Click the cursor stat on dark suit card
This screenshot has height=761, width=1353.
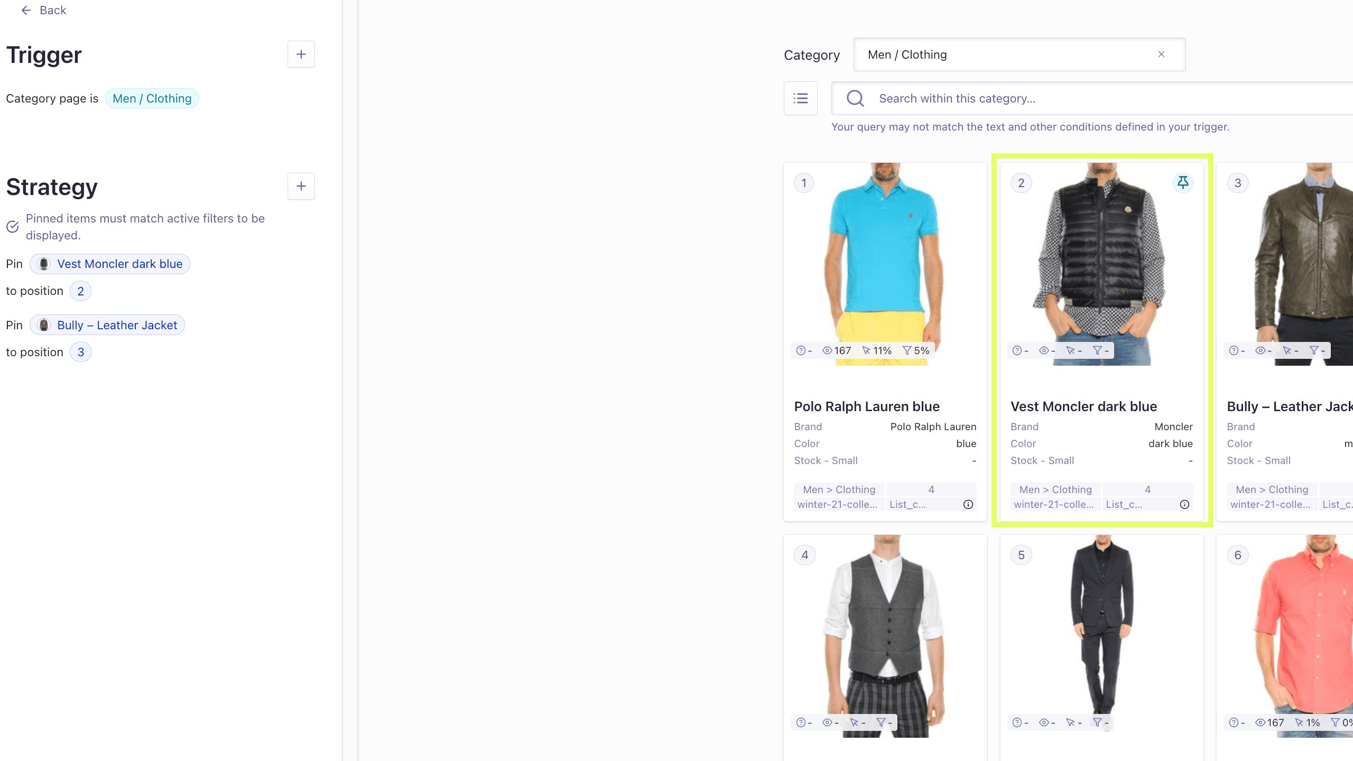1074,723
